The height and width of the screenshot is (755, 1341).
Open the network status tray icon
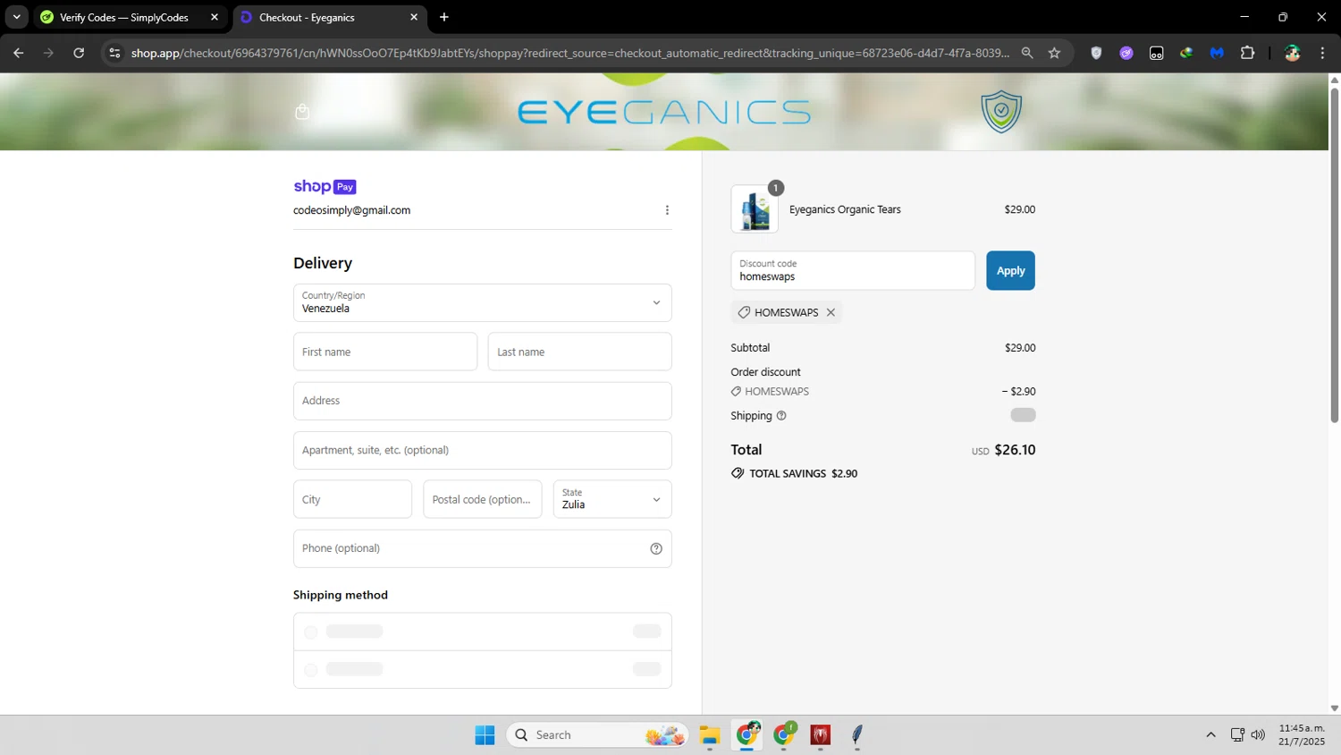[x=1237, y=735]
